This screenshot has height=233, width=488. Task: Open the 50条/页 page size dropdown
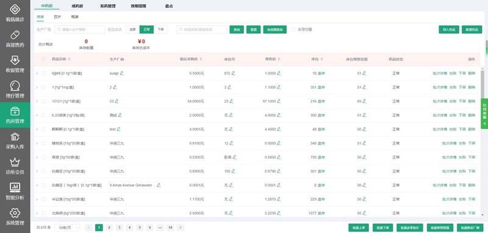coord(67,228)
